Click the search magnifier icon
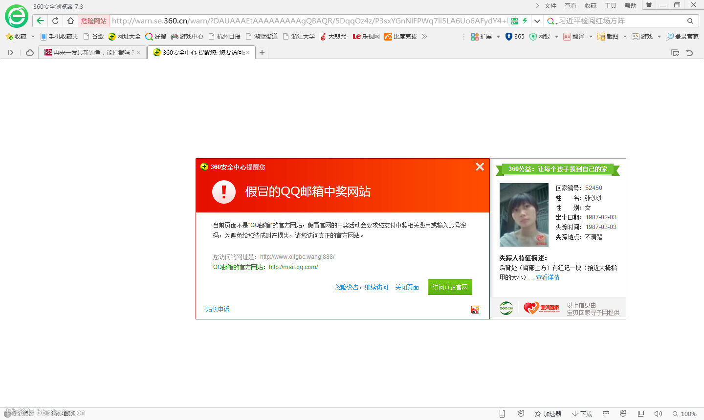This screenshot has width=704, height=420. (x=690, y=21)
